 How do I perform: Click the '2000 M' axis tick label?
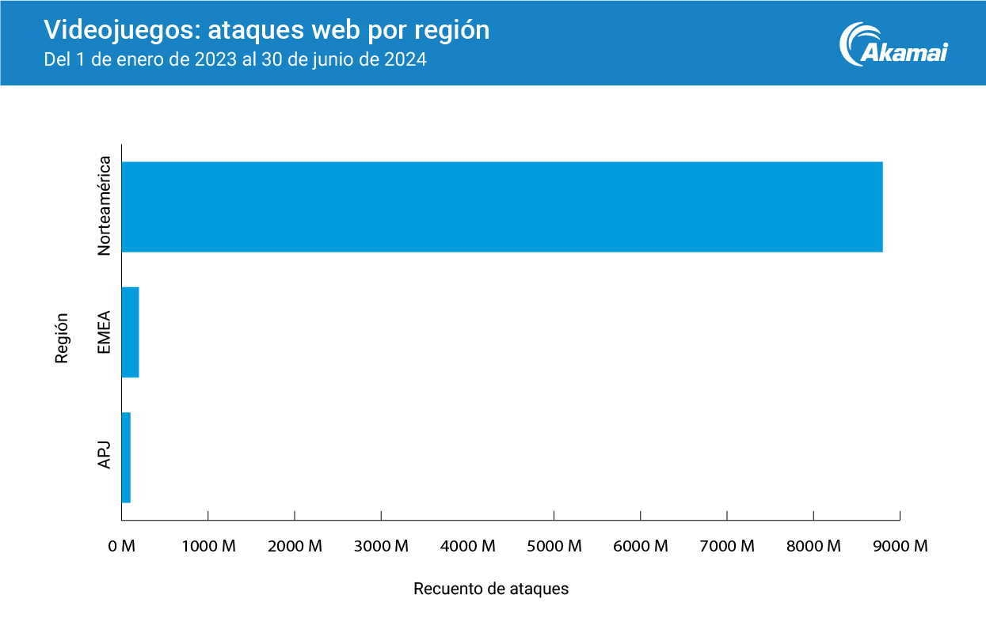(295, 546)
